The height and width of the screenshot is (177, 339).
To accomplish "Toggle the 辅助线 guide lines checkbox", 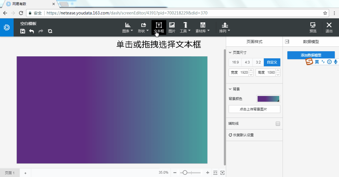I will coord(278,123).
